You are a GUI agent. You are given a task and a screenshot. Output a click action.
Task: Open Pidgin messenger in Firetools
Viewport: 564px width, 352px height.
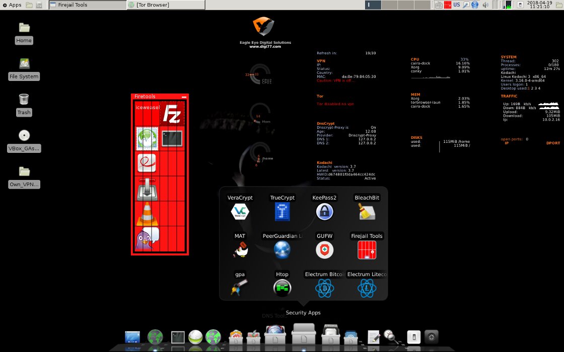(x=147, y=239)
